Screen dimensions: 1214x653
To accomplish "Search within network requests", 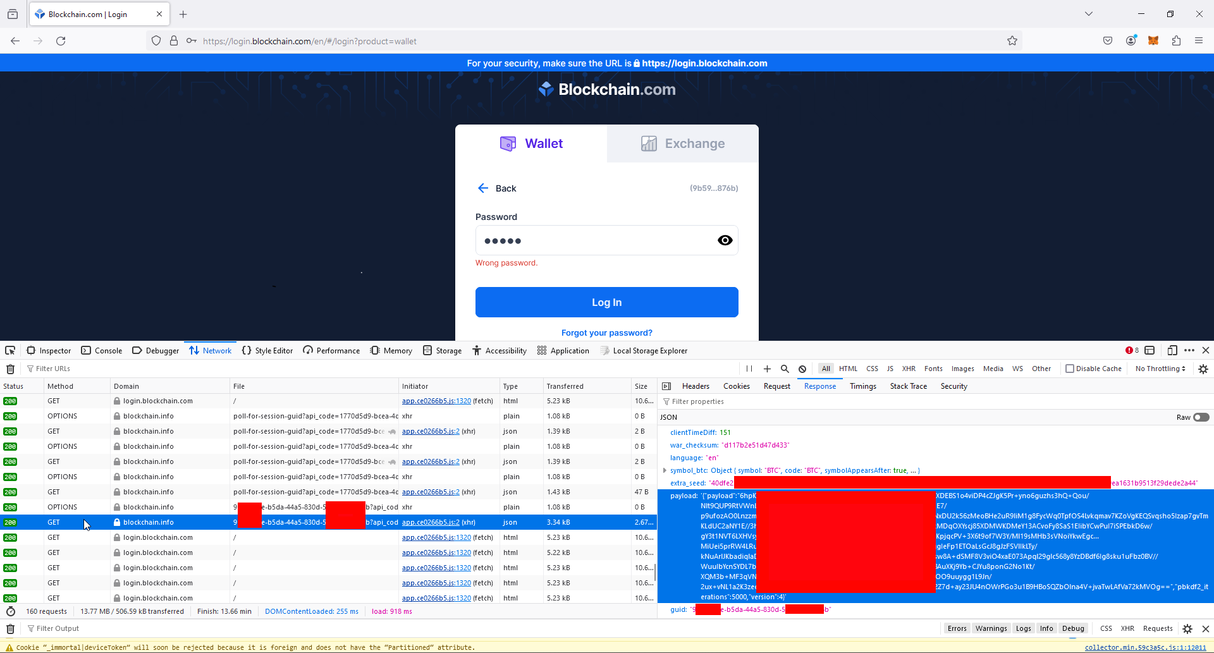I will (784, 369).
